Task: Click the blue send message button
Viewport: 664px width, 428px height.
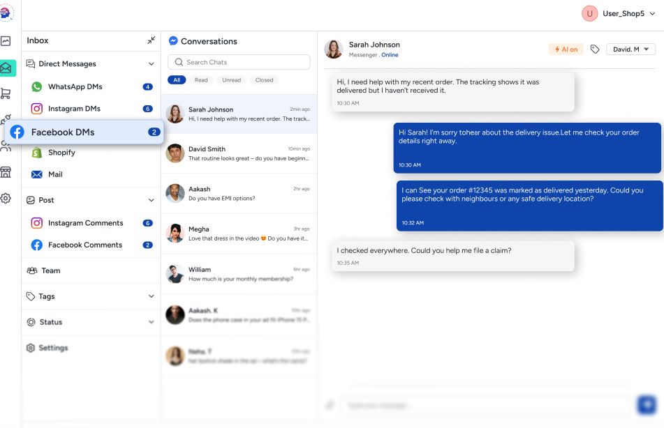Action: (x=647, y=405)
